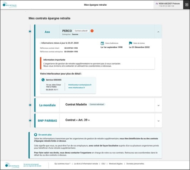Screen dimensions: 190x170
Task: Click the phone number 06.08.09.10.11
Action: point(52,90)
